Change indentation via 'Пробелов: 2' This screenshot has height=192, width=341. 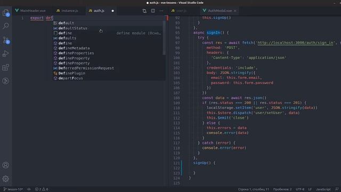pyautogui.click(x=282, y=189)
